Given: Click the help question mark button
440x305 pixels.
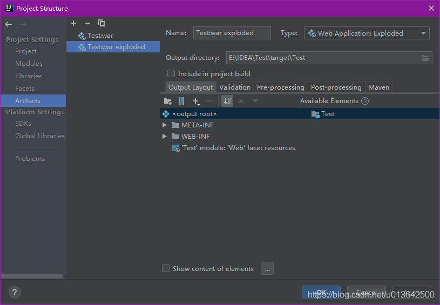Looking at the screenshot, I should point(15,293).
